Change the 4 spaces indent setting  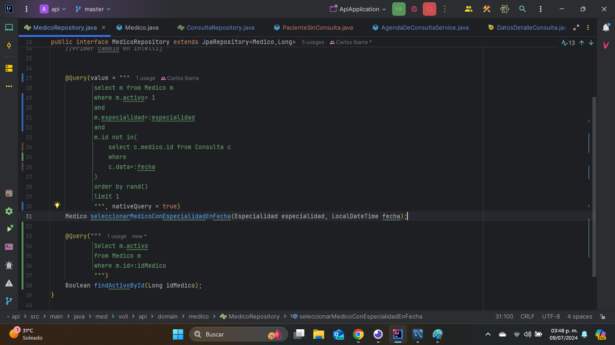(x=579, y=316)
